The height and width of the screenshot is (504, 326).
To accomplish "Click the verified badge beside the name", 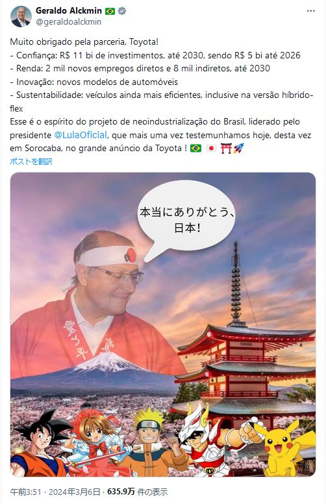I will 122,11.
